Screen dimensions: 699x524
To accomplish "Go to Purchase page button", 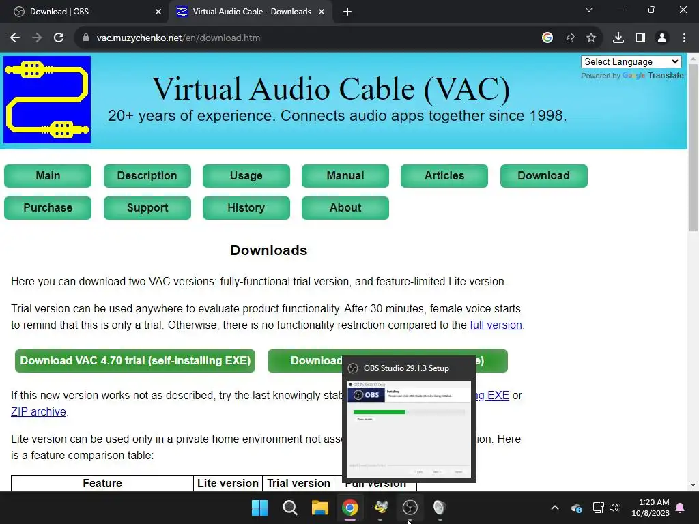I will (48, 207).
